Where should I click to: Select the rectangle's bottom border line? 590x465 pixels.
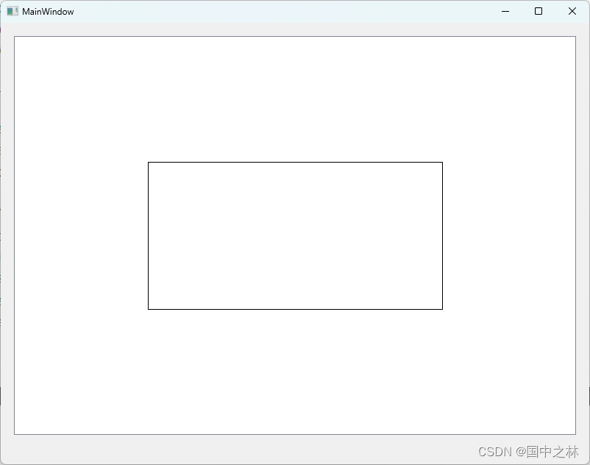[x=295, y=308]
